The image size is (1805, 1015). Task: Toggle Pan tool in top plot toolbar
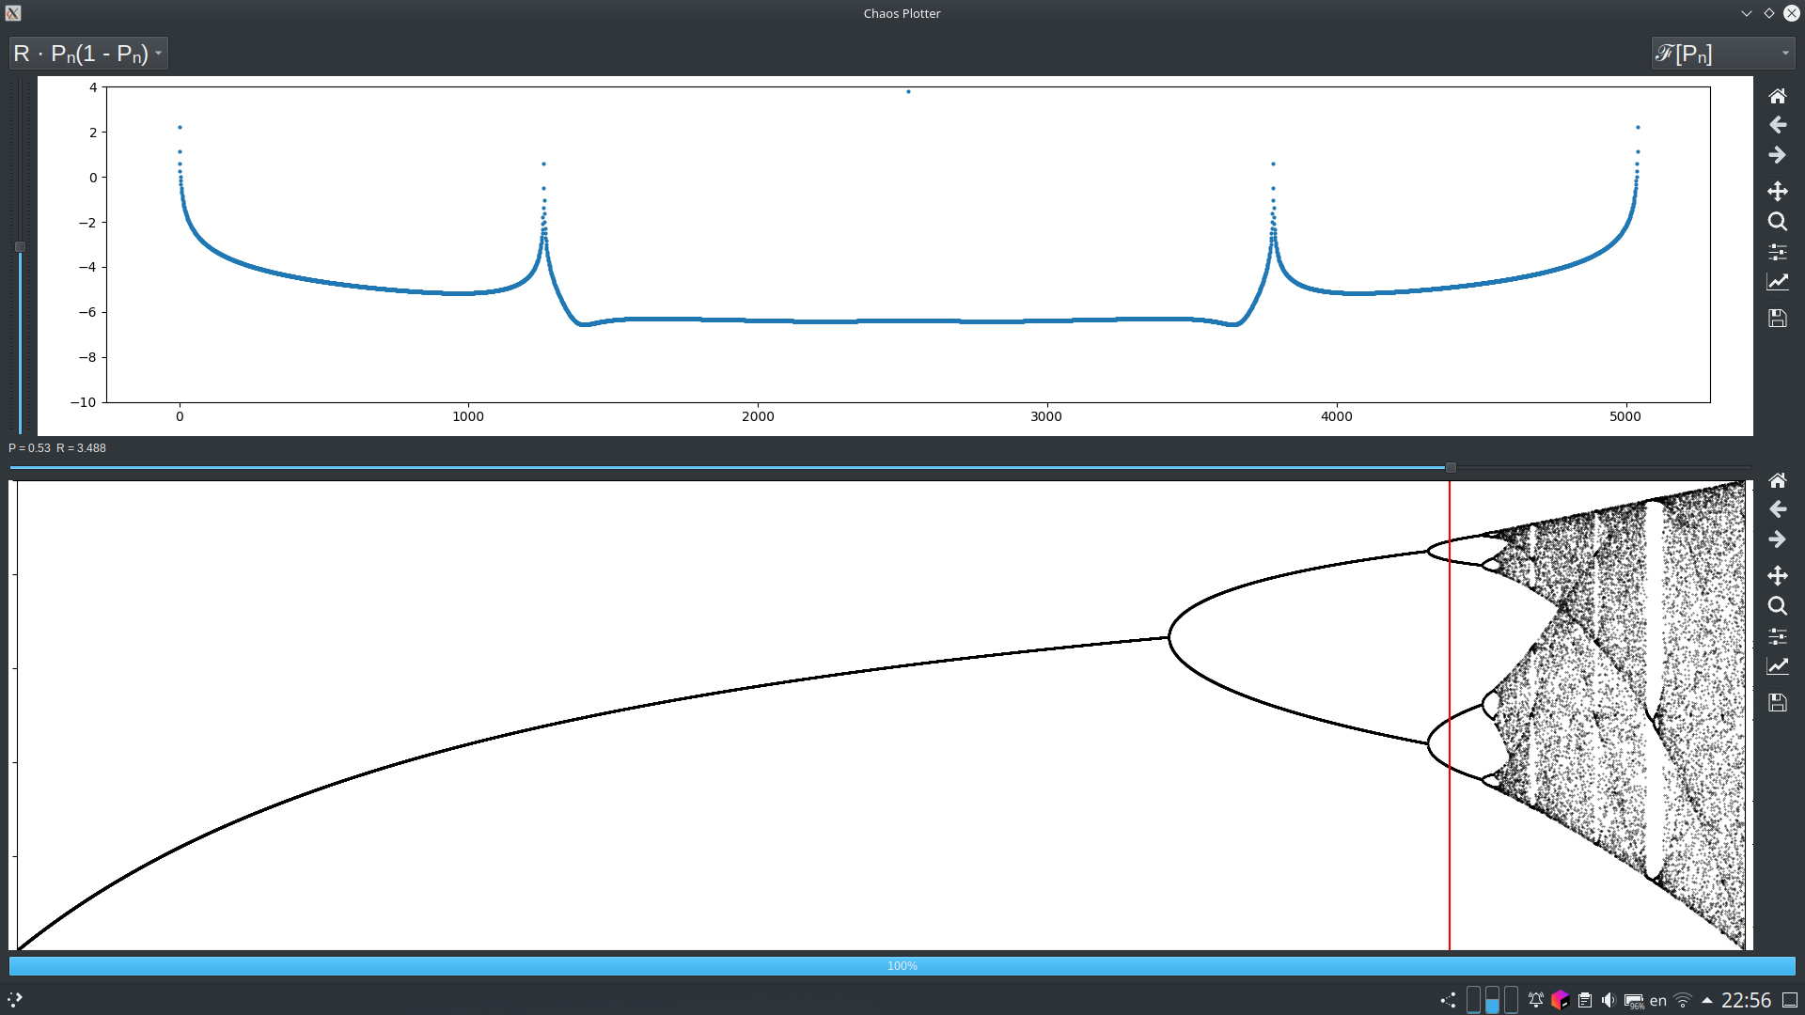coord(1777,191)
